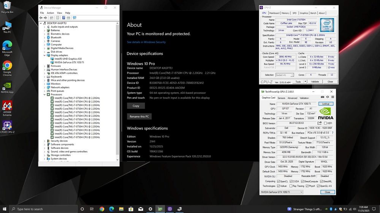380x213 pixels.
Task: Toggle the DirectML checkbox in GPU-Z
Action: (321, 181)
